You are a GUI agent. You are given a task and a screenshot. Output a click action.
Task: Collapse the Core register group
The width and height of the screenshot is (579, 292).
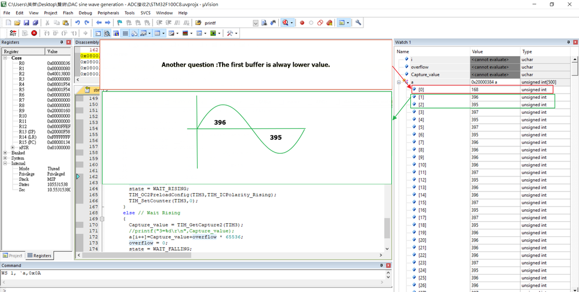[x=5, y=58]
